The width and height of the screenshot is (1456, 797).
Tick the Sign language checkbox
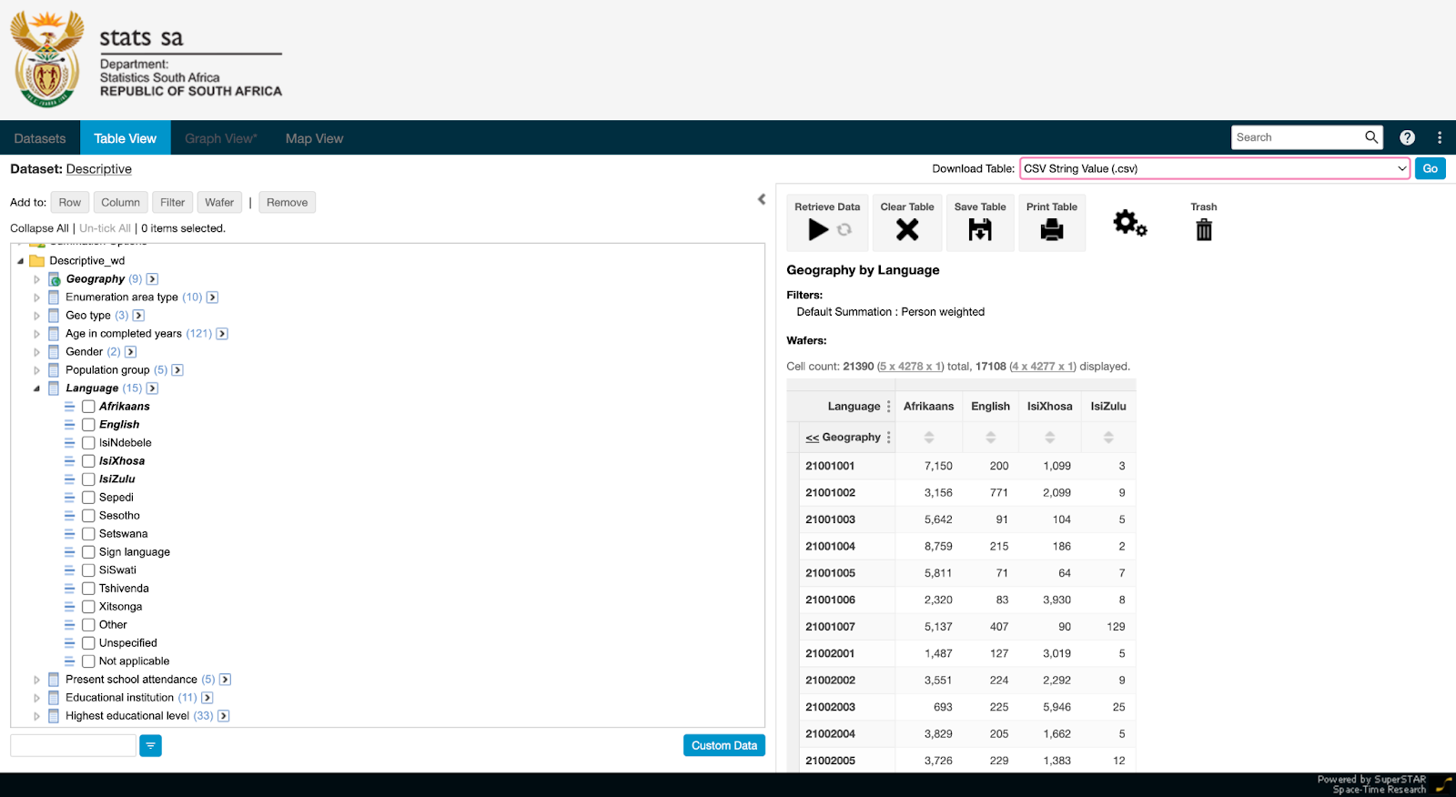tap(88, 552)
